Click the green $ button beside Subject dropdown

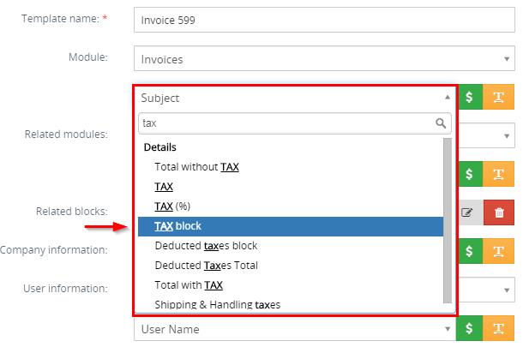[x=469, y=98]
